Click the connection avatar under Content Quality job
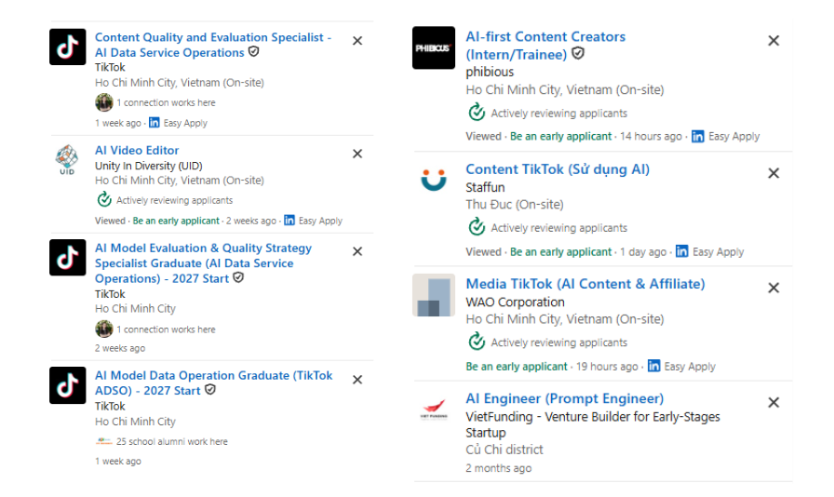Screen dimensions: 834x497 (104, 102)
